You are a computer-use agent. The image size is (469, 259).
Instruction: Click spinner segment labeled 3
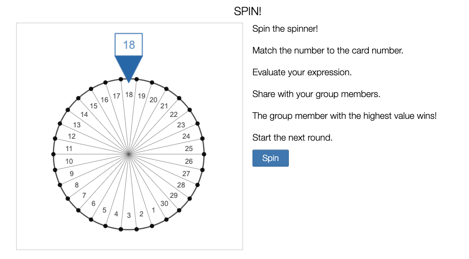tap(129, 215)
